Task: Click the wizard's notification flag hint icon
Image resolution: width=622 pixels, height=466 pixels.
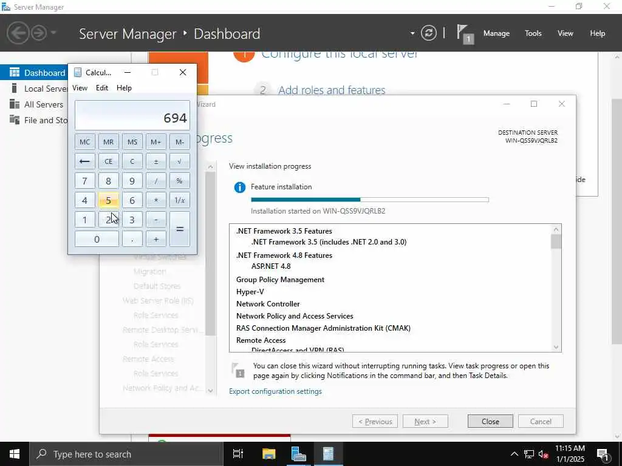Action: click(238, 370)
